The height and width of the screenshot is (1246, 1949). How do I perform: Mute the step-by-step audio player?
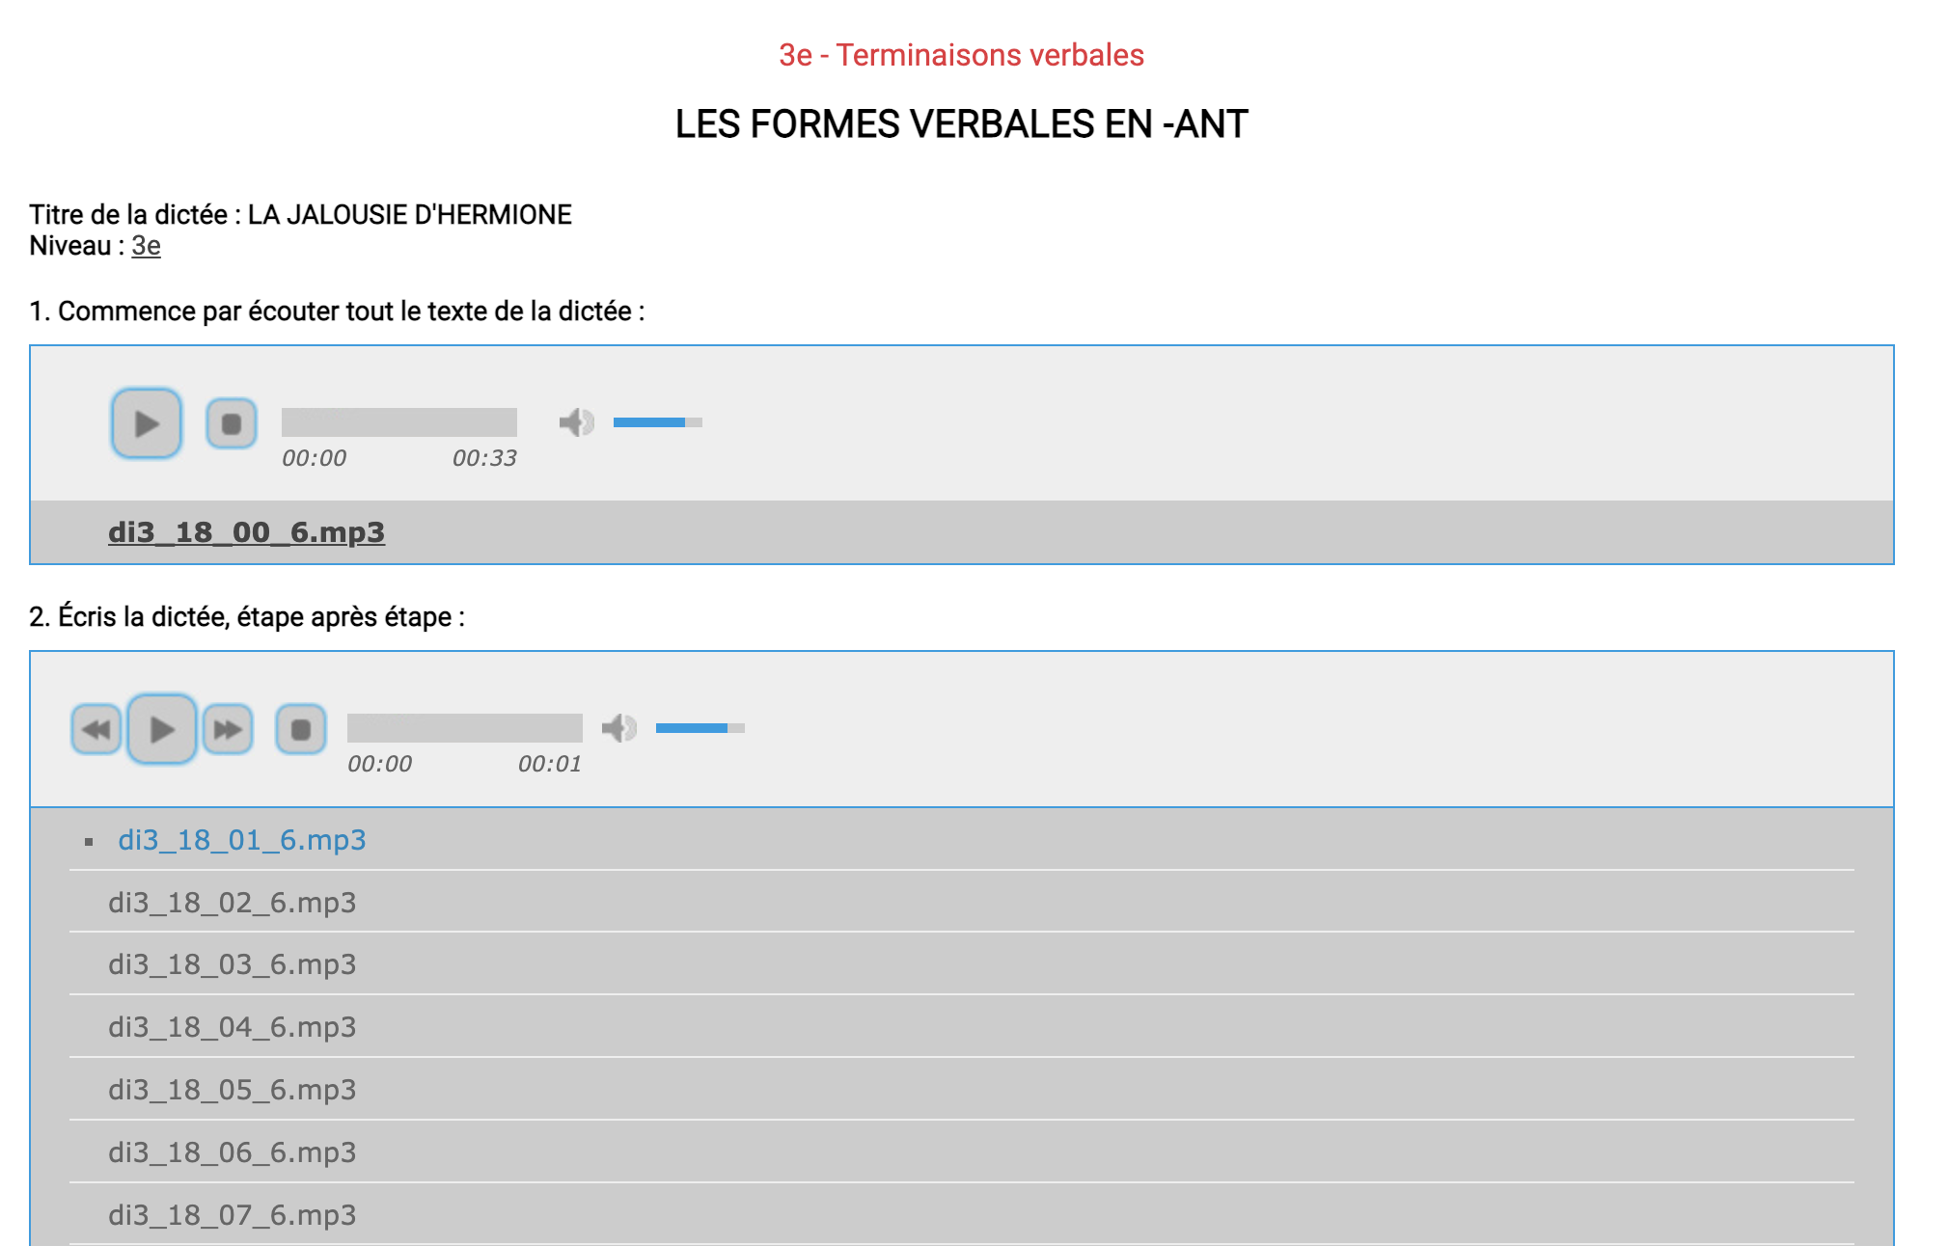click(618, 728)
